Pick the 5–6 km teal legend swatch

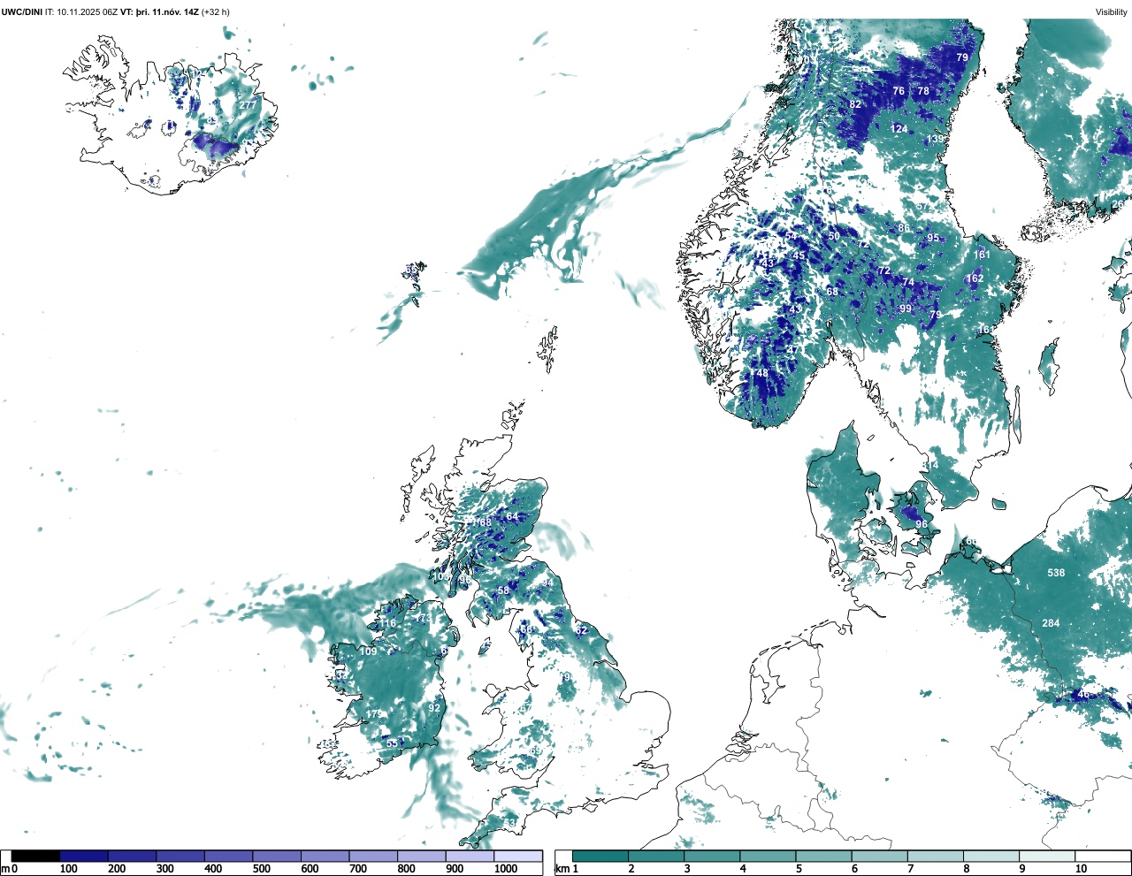pos(823,856)
